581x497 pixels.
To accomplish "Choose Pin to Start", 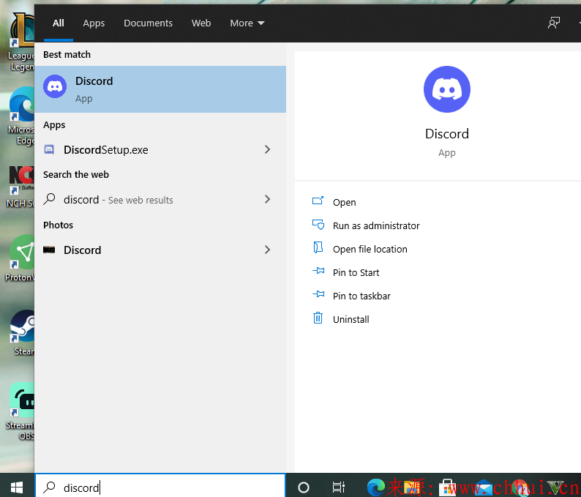I will (x=356, y=272).
